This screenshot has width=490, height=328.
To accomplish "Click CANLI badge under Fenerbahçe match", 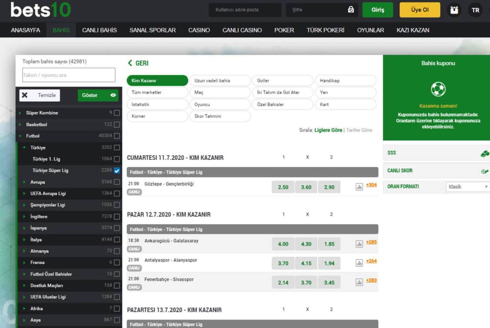I will click(x=134, y=287).
